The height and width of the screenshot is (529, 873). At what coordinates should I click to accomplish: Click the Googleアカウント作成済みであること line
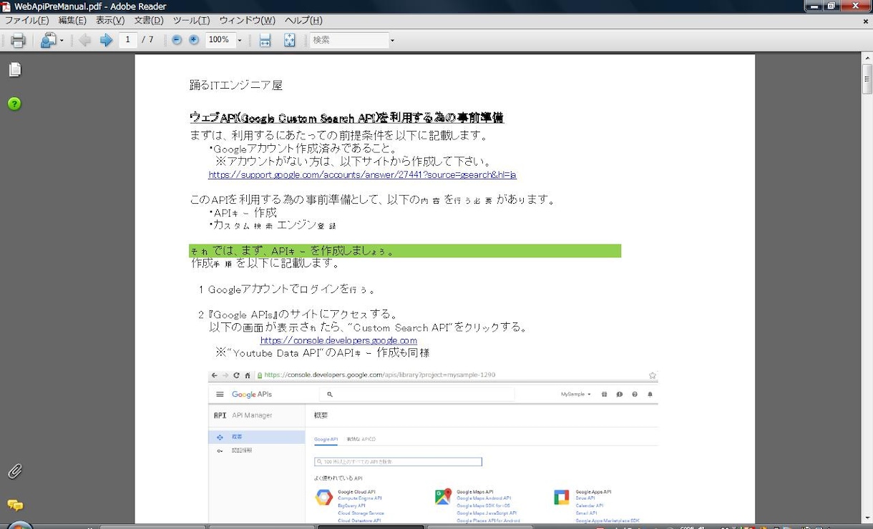point(303,149)
